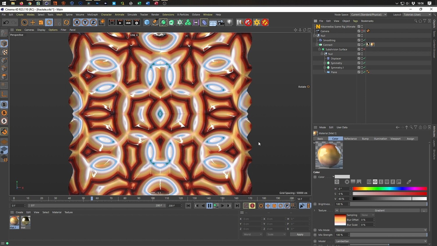The image size is (437, 246).
Task: Go to the end of animation
Action: [237, 206]
